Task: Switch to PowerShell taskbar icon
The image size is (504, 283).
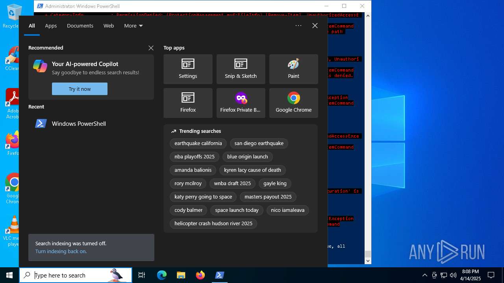Action: coord(220,275)
